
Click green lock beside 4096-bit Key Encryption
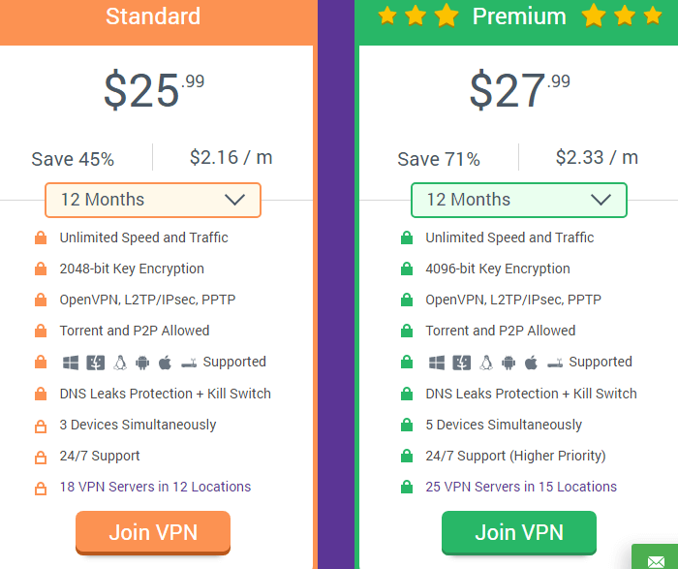pyautogui.click(x=407, y=269)
